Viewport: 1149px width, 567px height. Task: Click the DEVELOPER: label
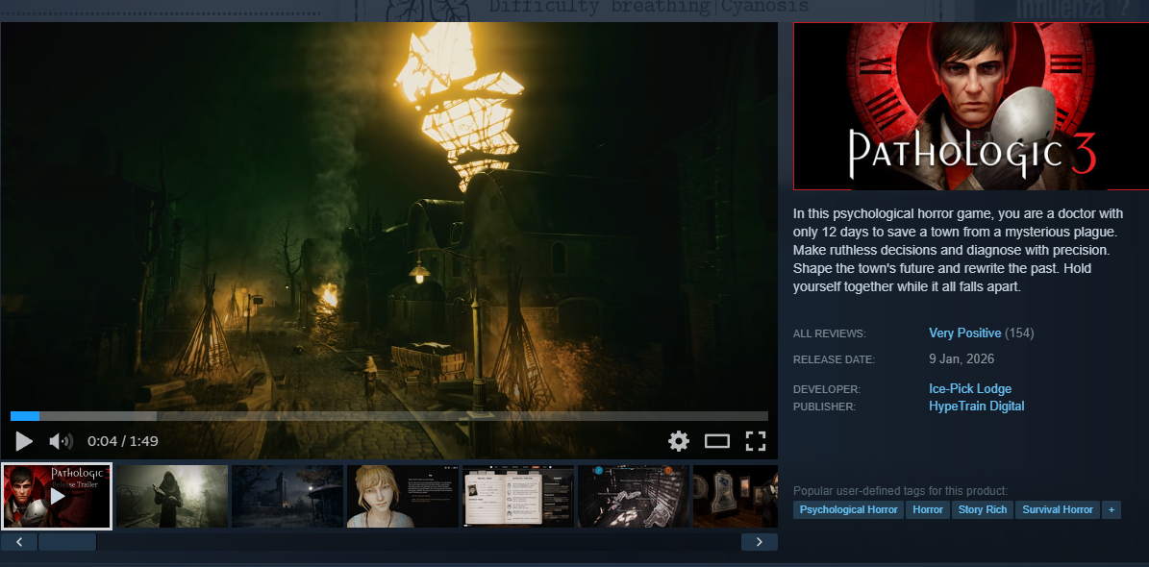827,390
